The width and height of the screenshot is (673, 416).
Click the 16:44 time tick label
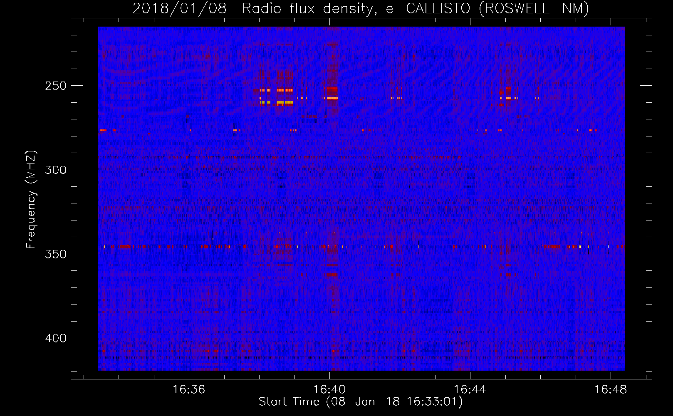[x=470, y=390]
